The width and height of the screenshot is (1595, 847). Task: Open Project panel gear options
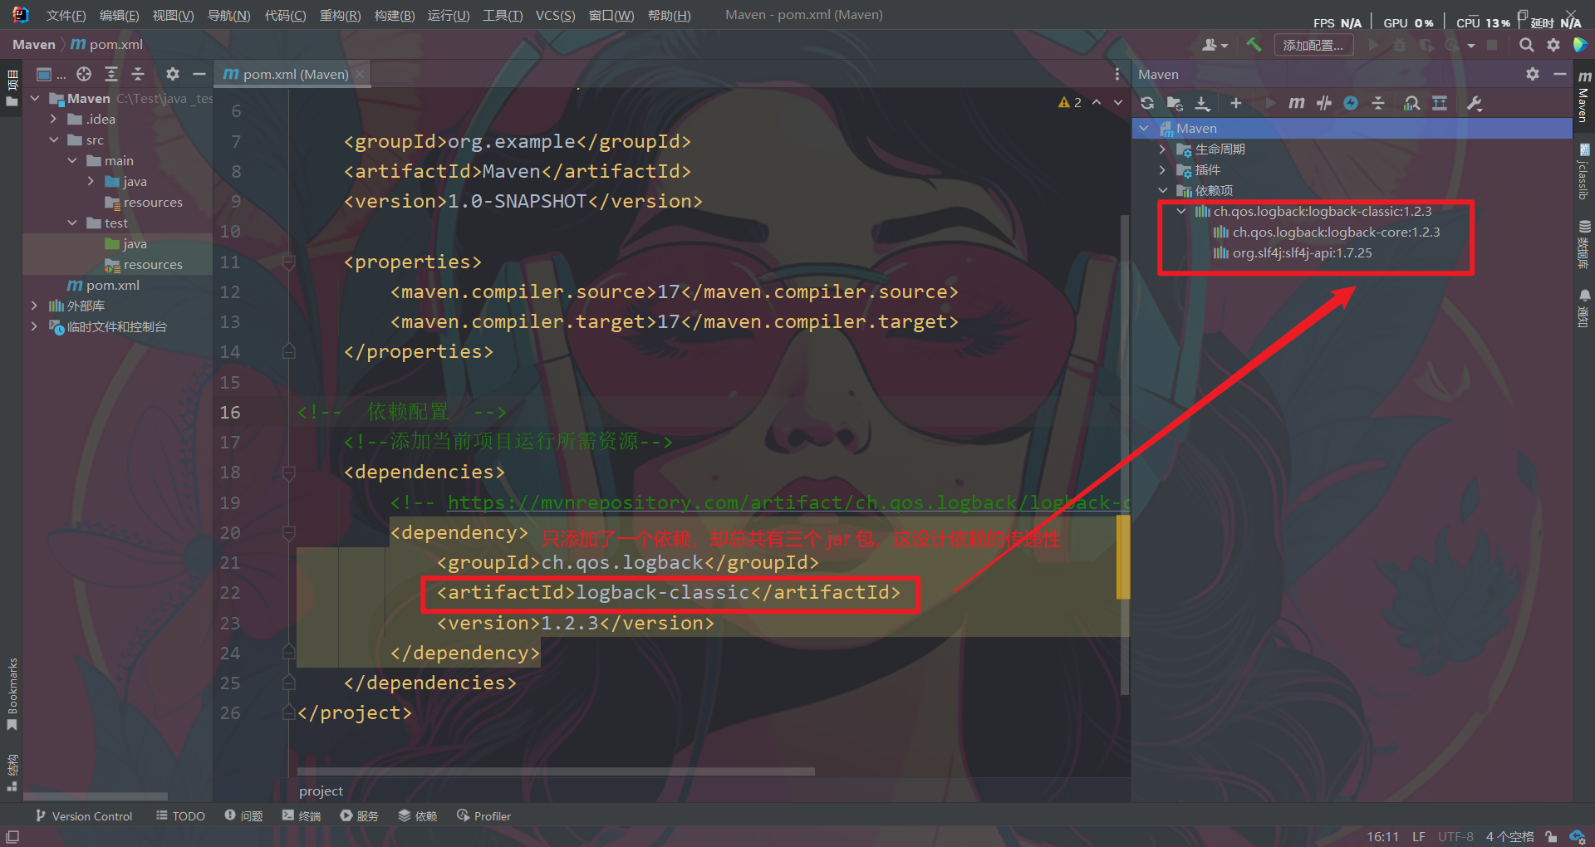(x=172, y=74)
